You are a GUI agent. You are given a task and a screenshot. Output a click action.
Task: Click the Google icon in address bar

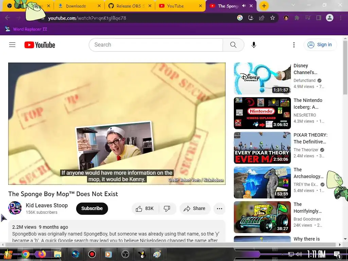click(x=240, y=18)
